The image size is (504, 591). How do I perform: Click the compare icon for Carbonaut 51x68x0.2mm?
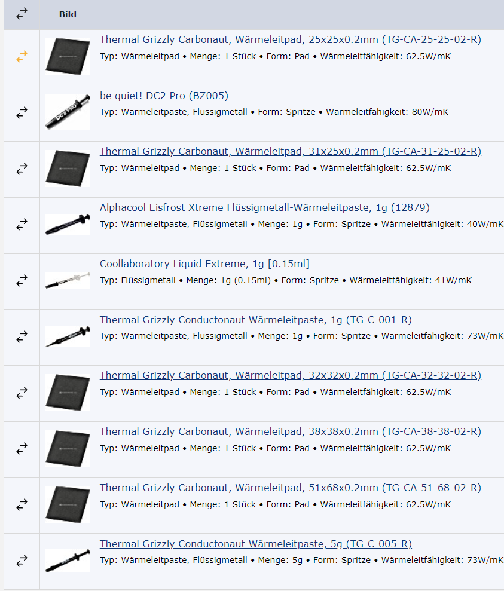click(22, 505)
